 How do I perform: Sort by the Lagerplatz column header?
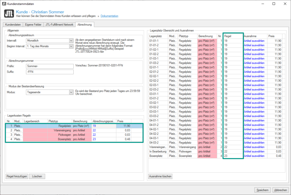(x=158, y=36)
